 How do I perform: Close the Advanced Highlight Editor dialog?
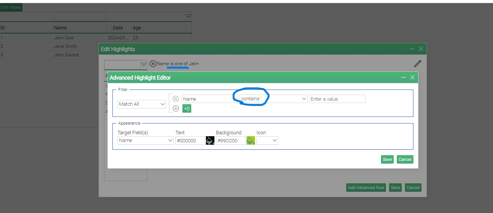tap(412, 78)
